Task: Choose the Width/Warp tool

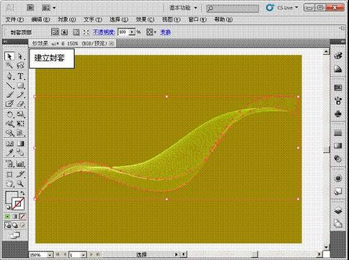Action: click(9, 123)
